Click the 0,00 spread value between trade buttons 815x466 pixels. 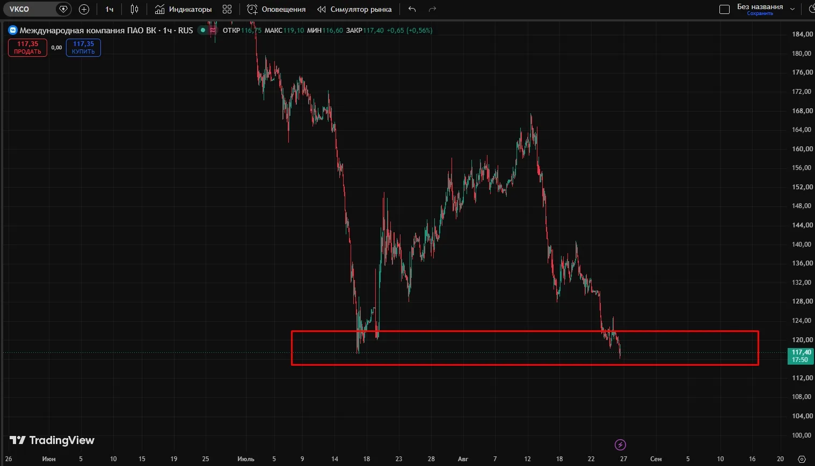click(56, 48)
